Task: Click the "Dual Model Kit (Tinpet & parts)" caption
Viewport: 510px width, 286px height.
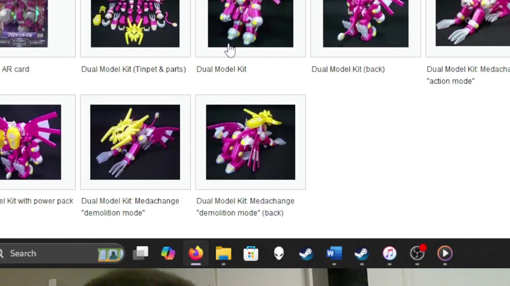Action: point(133,69)
